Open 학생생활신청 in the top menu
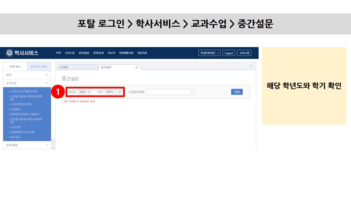 [x=126, y=53]
